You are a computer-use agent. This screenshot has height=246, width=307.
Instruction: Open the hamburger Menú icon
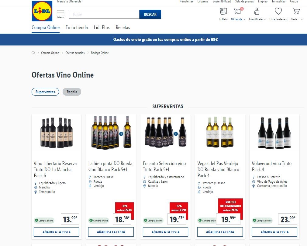click(x=61, y=13)
